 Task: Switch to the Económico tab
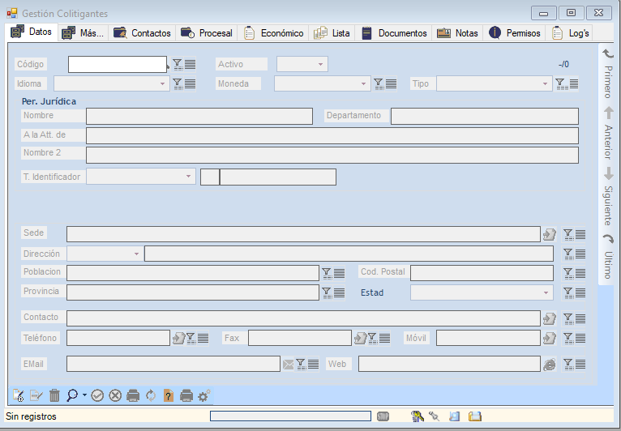tap(274, 33)
